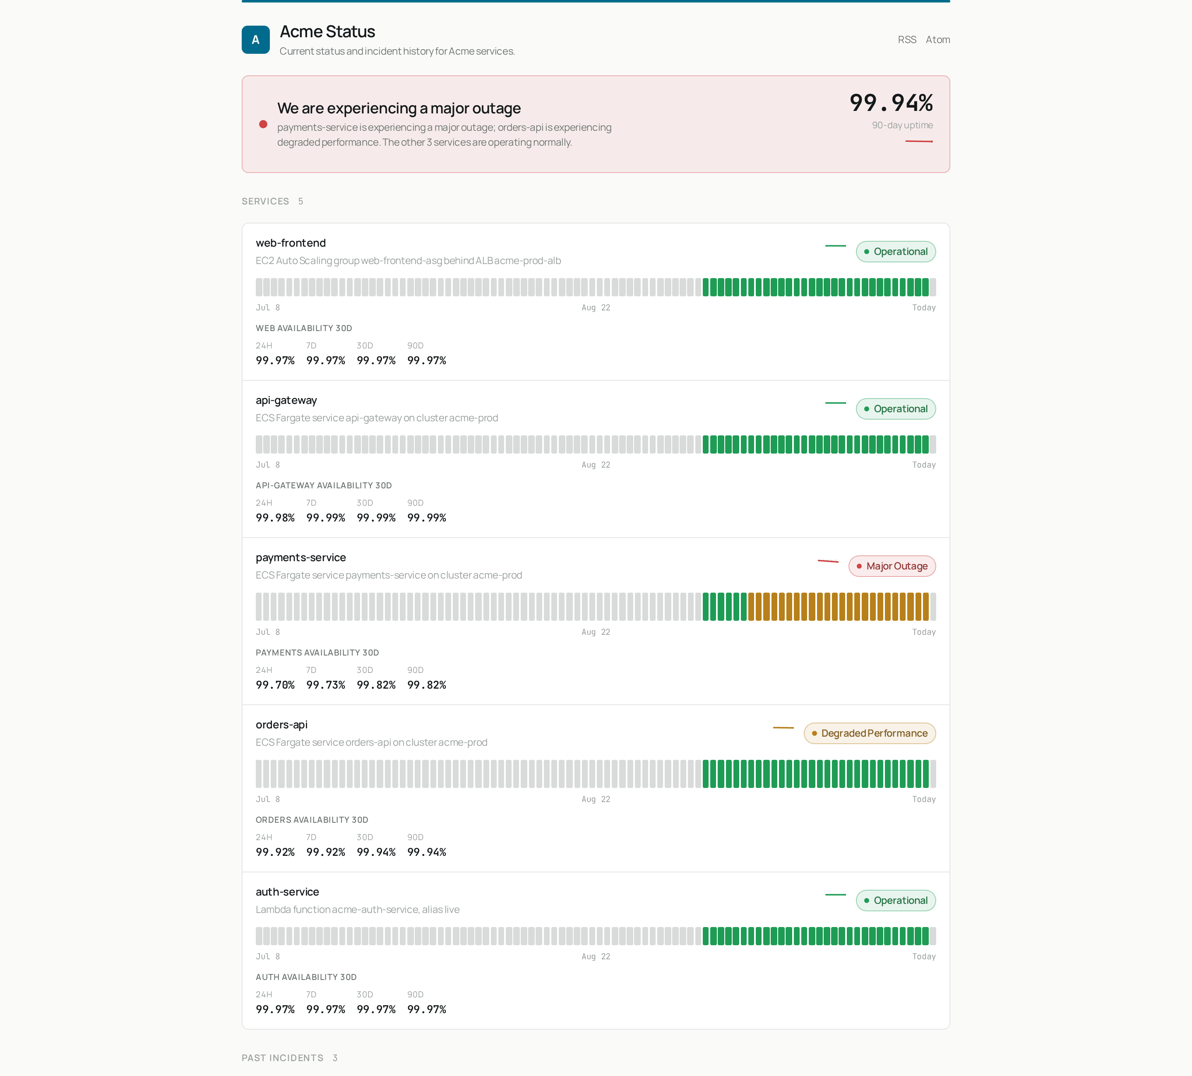Image resolution: width=1192 pixels, height=1076 pixels.
Task: Click the PAST INCIDENTS 3 section heading
Action: (x=290, y=1058)
